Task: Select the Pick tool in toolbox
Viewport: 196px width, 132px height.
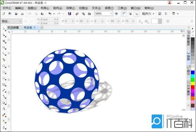Action: coord(4,29)
